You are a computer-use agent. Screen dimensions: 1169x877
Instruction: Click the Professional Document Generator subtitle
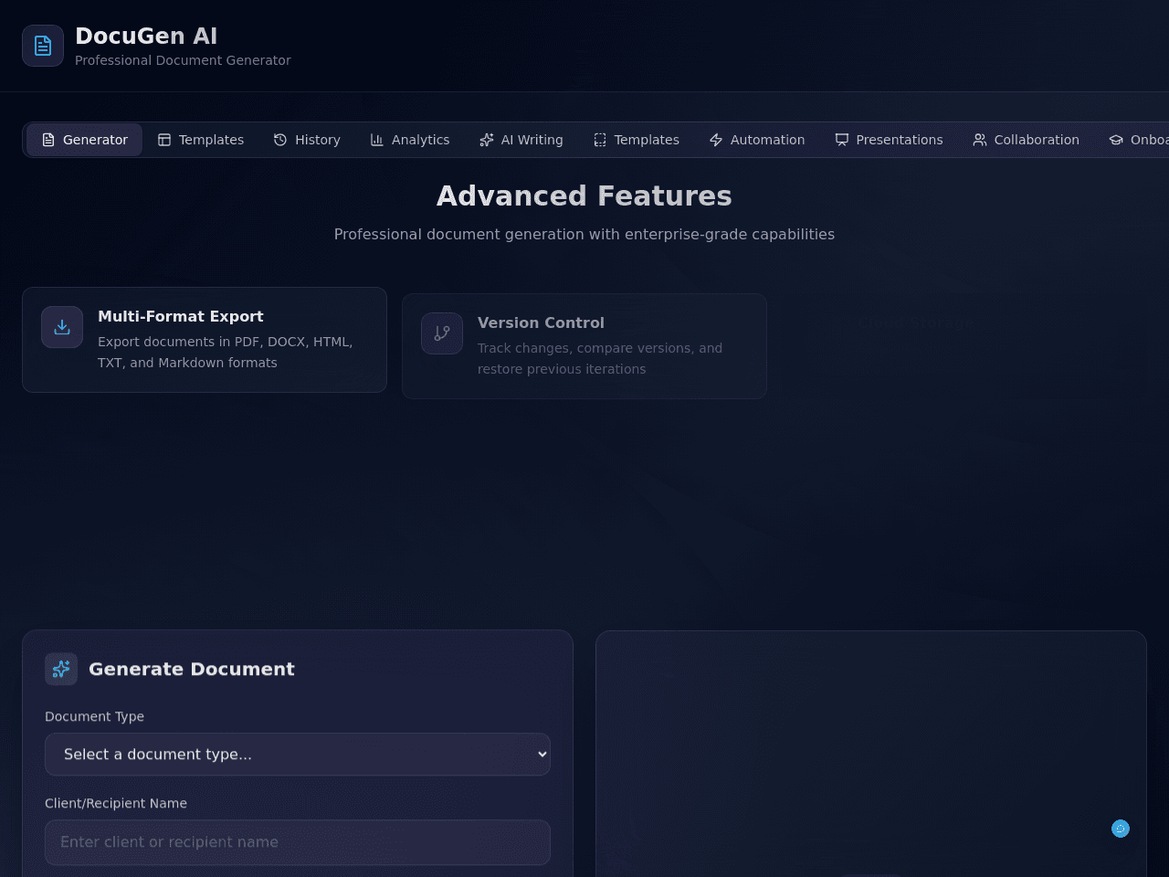point(183,60)
